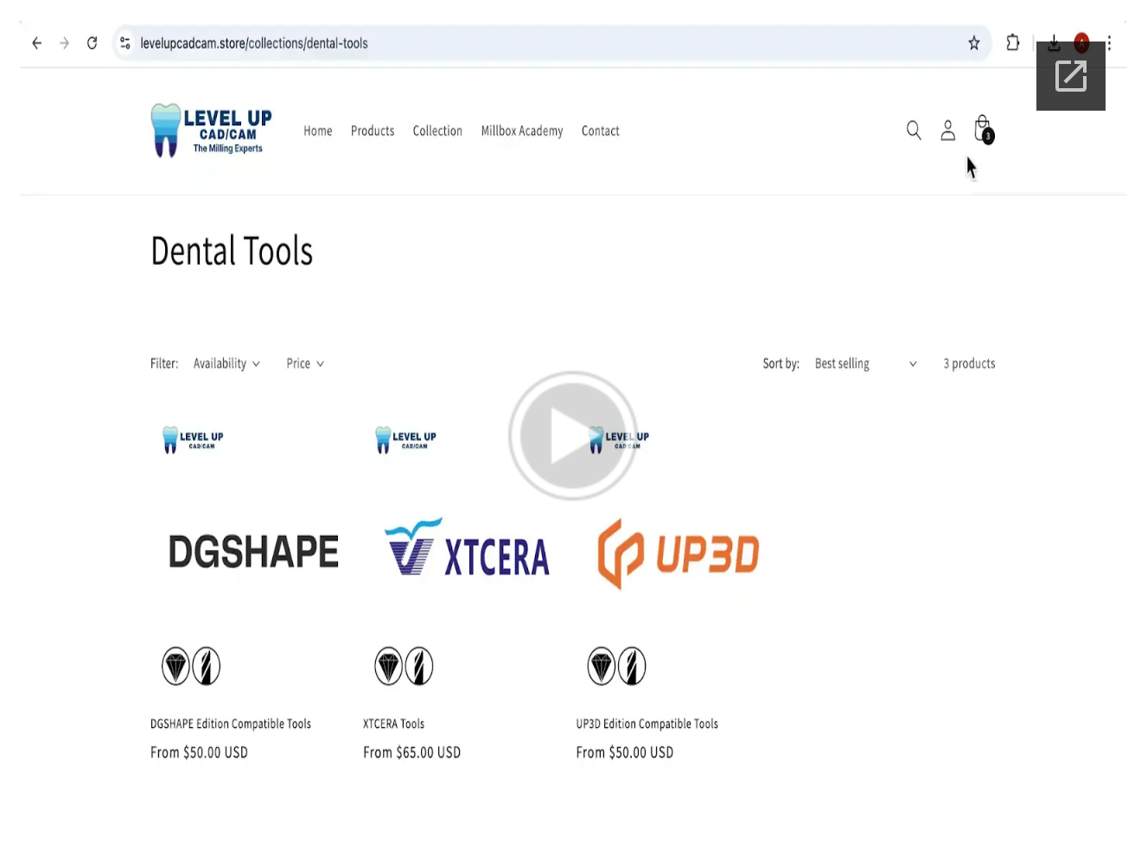Click the open-in-new-window overlay icon
This screenshot has width=1141, height=856.
click(1071, 76)
